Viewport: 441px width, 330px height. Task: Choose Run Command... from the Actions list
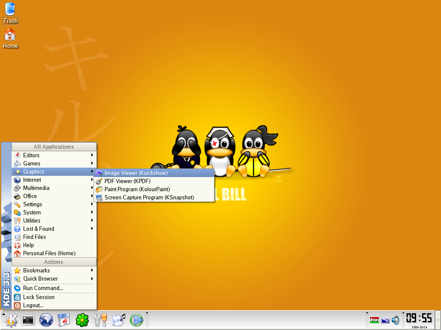[54, 288]
